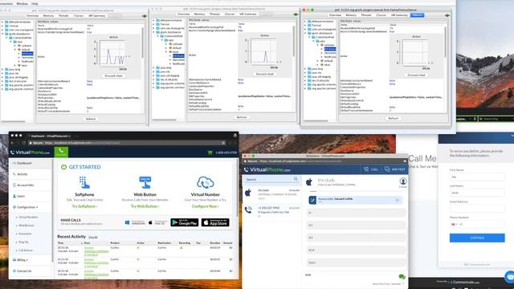The width and height of the screenshot is (514, 289).
Task: Open country flag dropdown for phone number
Action: (x=454, y=225)
